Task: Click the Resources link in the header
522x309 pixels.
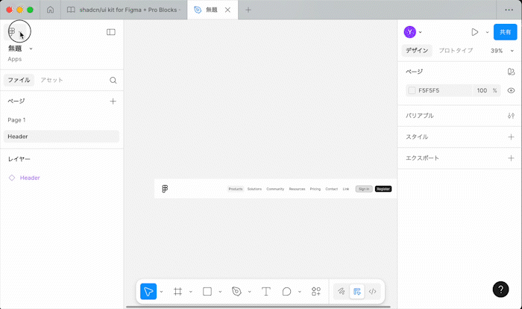Action: 297,189
